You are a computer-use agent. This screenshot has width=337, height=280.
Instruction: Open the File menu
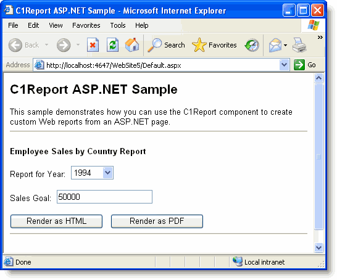point(13,25)
